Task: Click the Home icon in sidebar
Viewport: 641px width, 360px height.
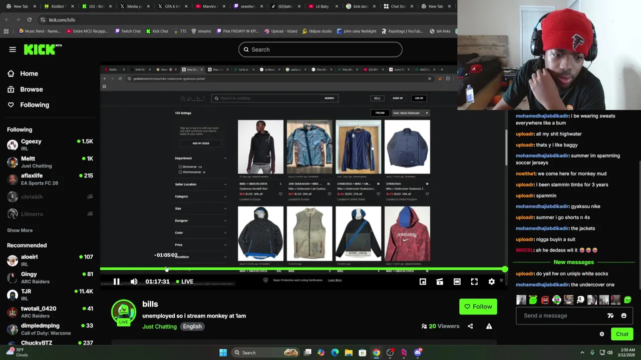Action: (11, 73)
